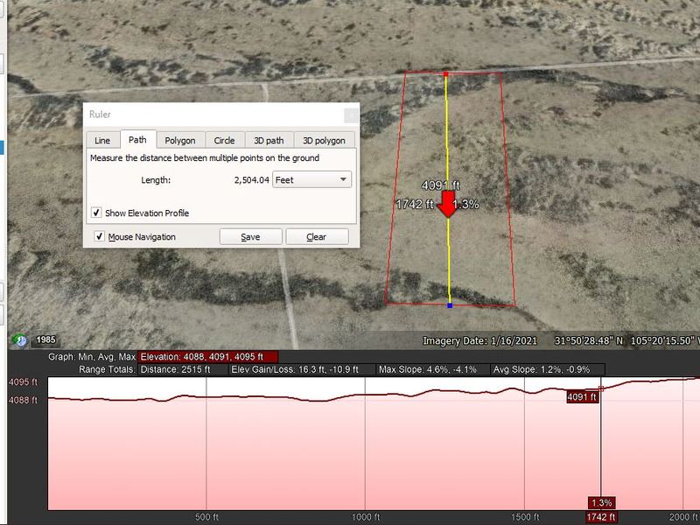This screenshot has width=700, height=525.
Task: Click the globe icon in bottom-left corner
Action: click(x=16, y=338)
